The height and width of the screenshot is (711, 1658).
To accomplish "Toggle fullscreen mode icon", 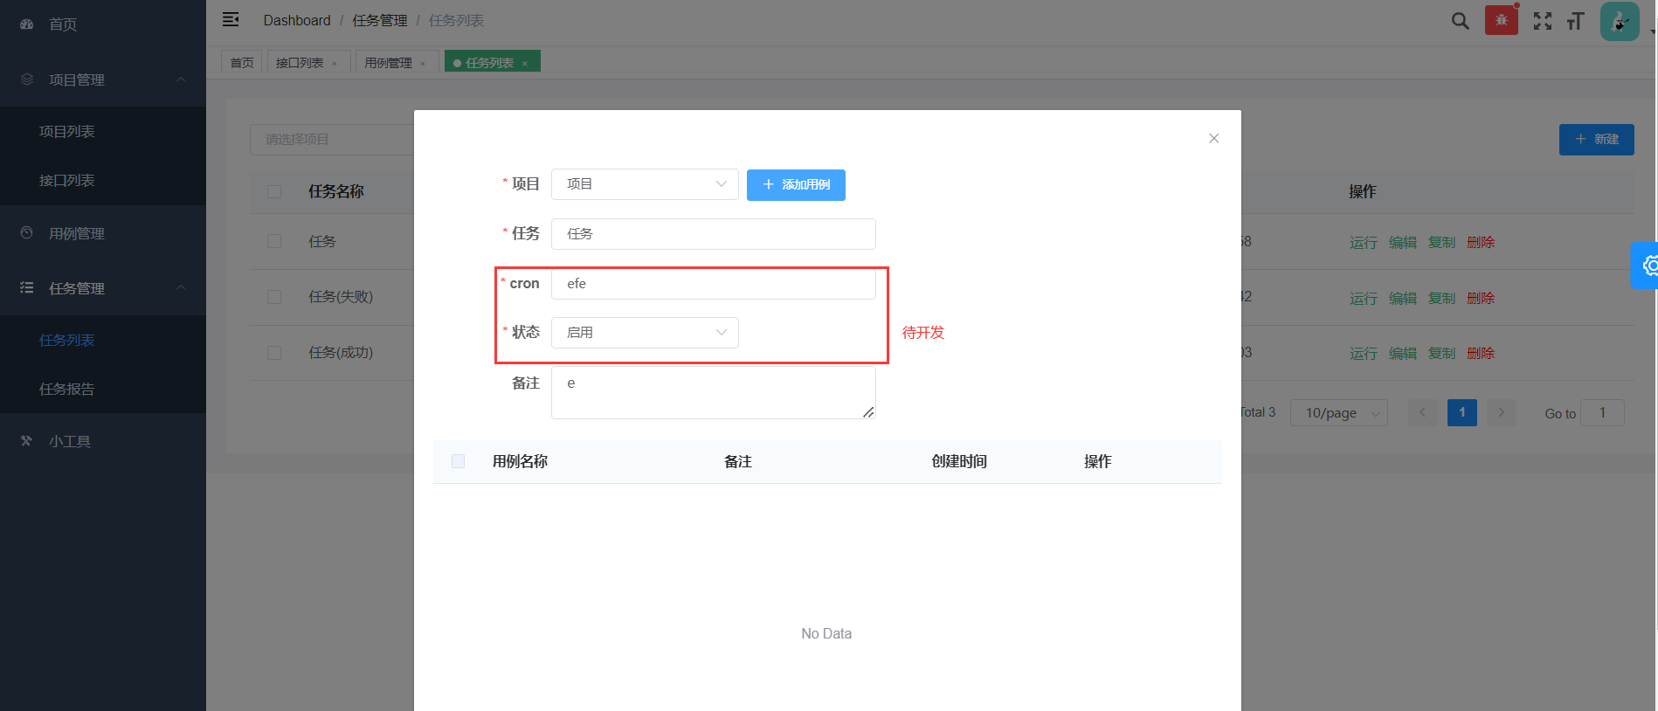I will [x=1543, y=21].
